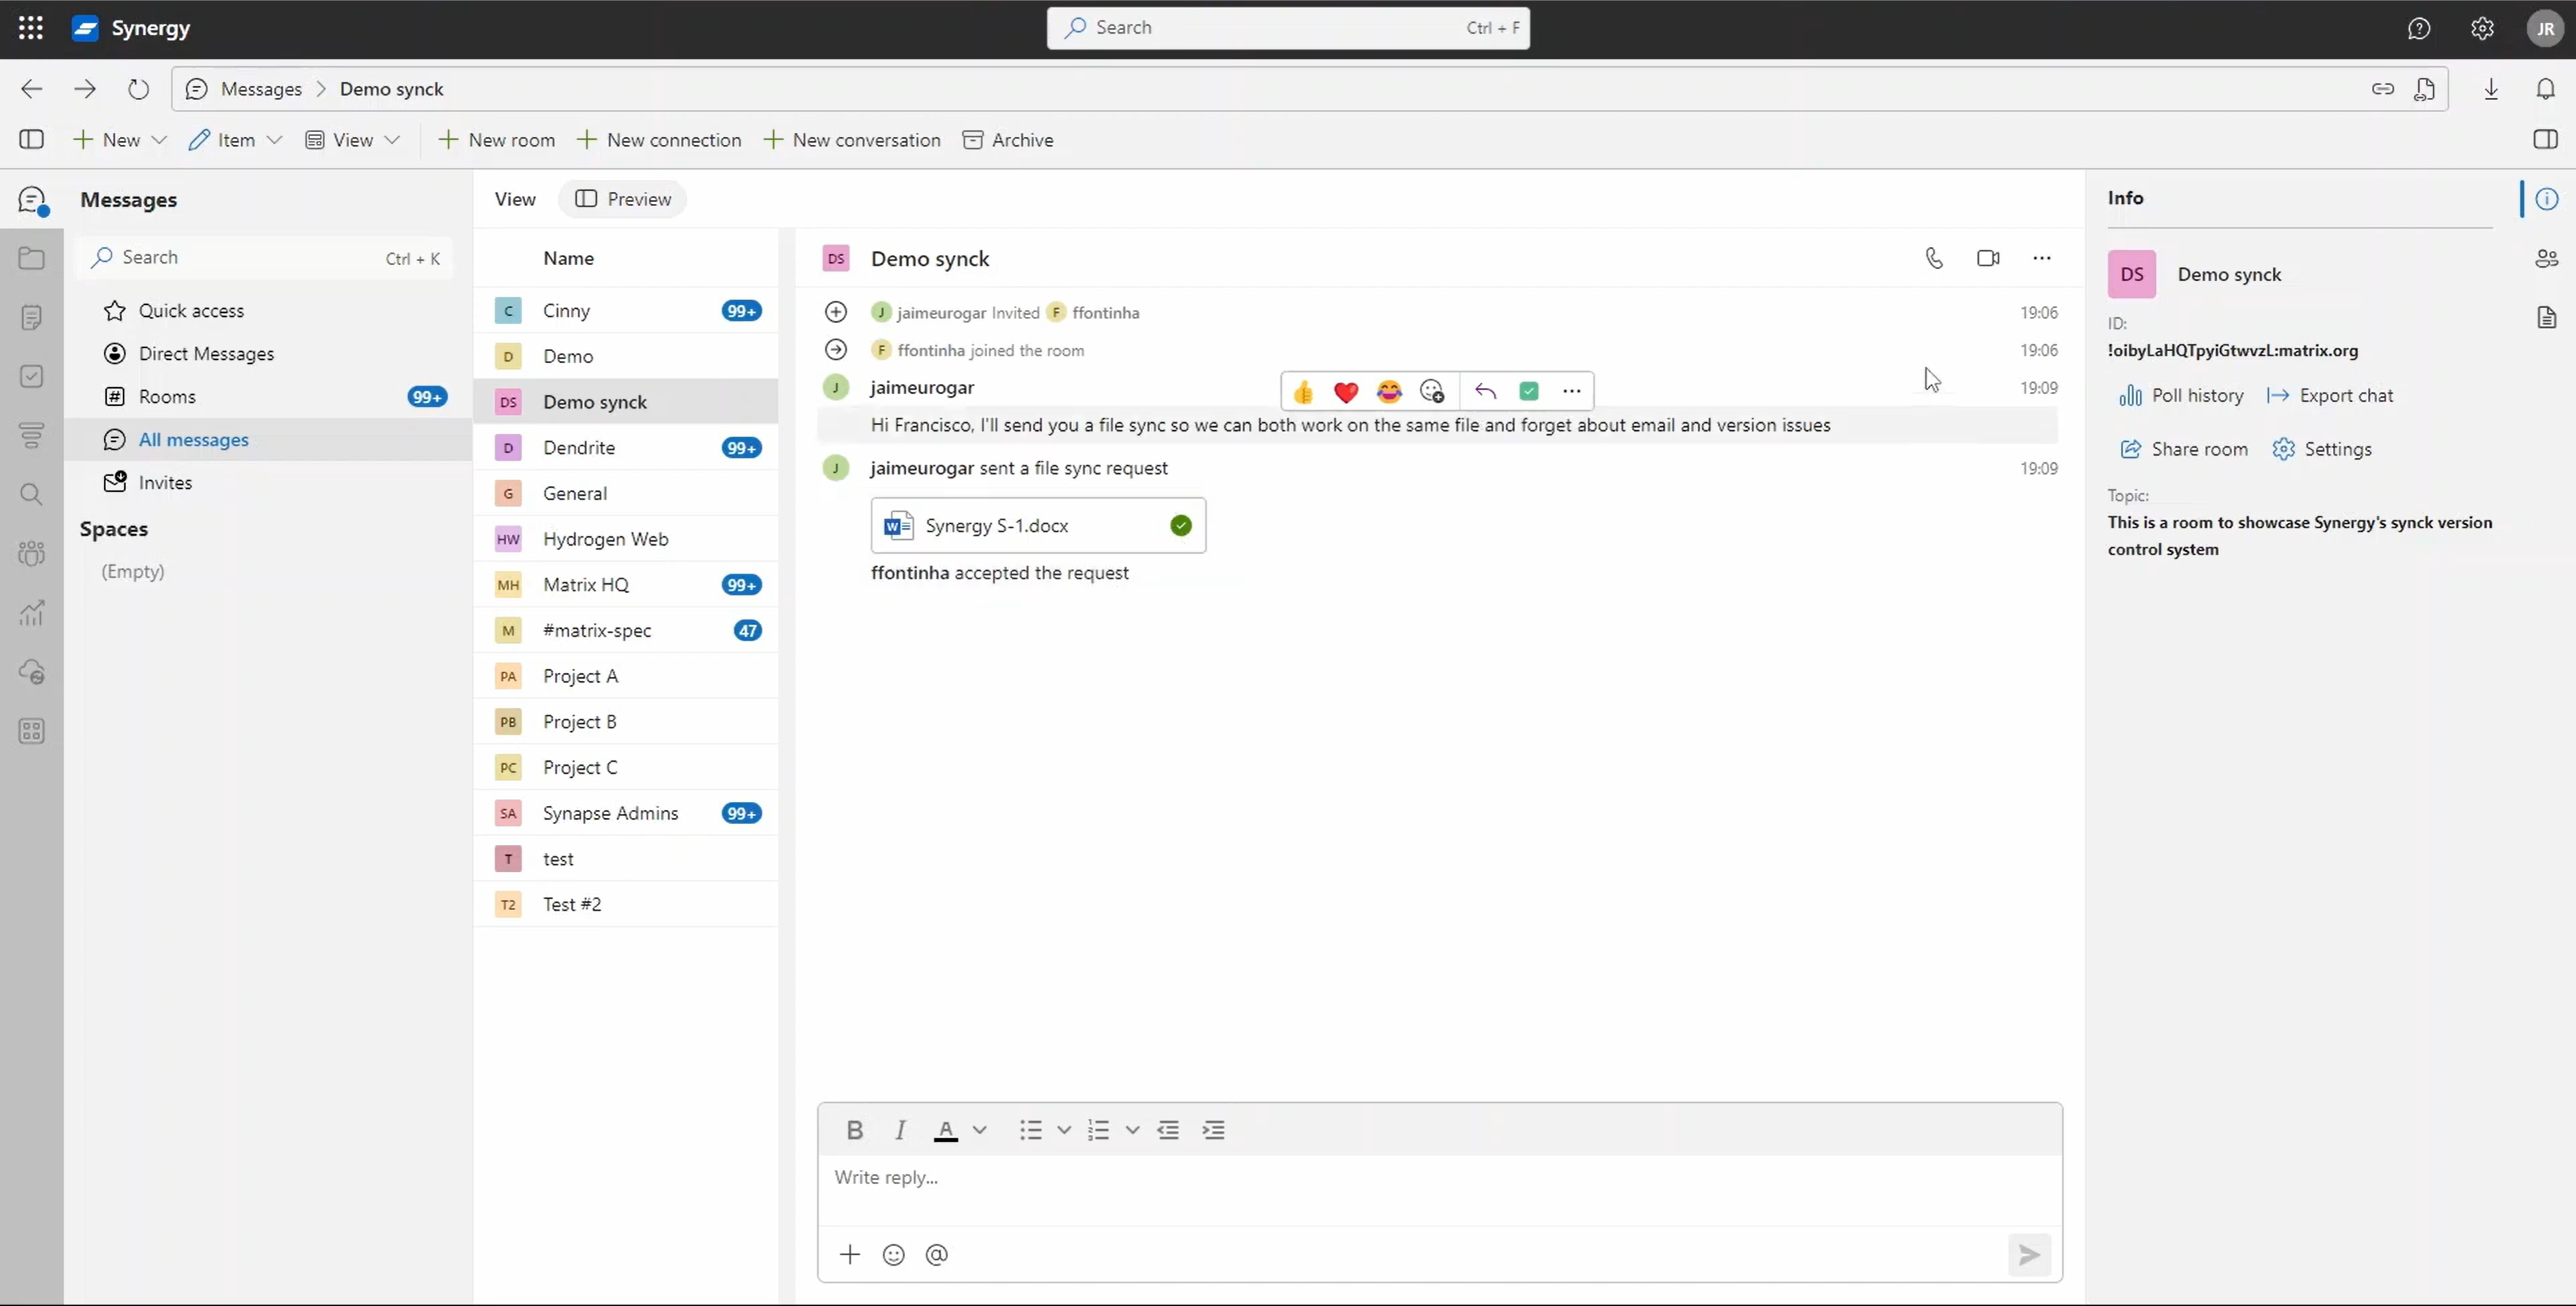
Task: Click the font color A button
Action: 945,1130
